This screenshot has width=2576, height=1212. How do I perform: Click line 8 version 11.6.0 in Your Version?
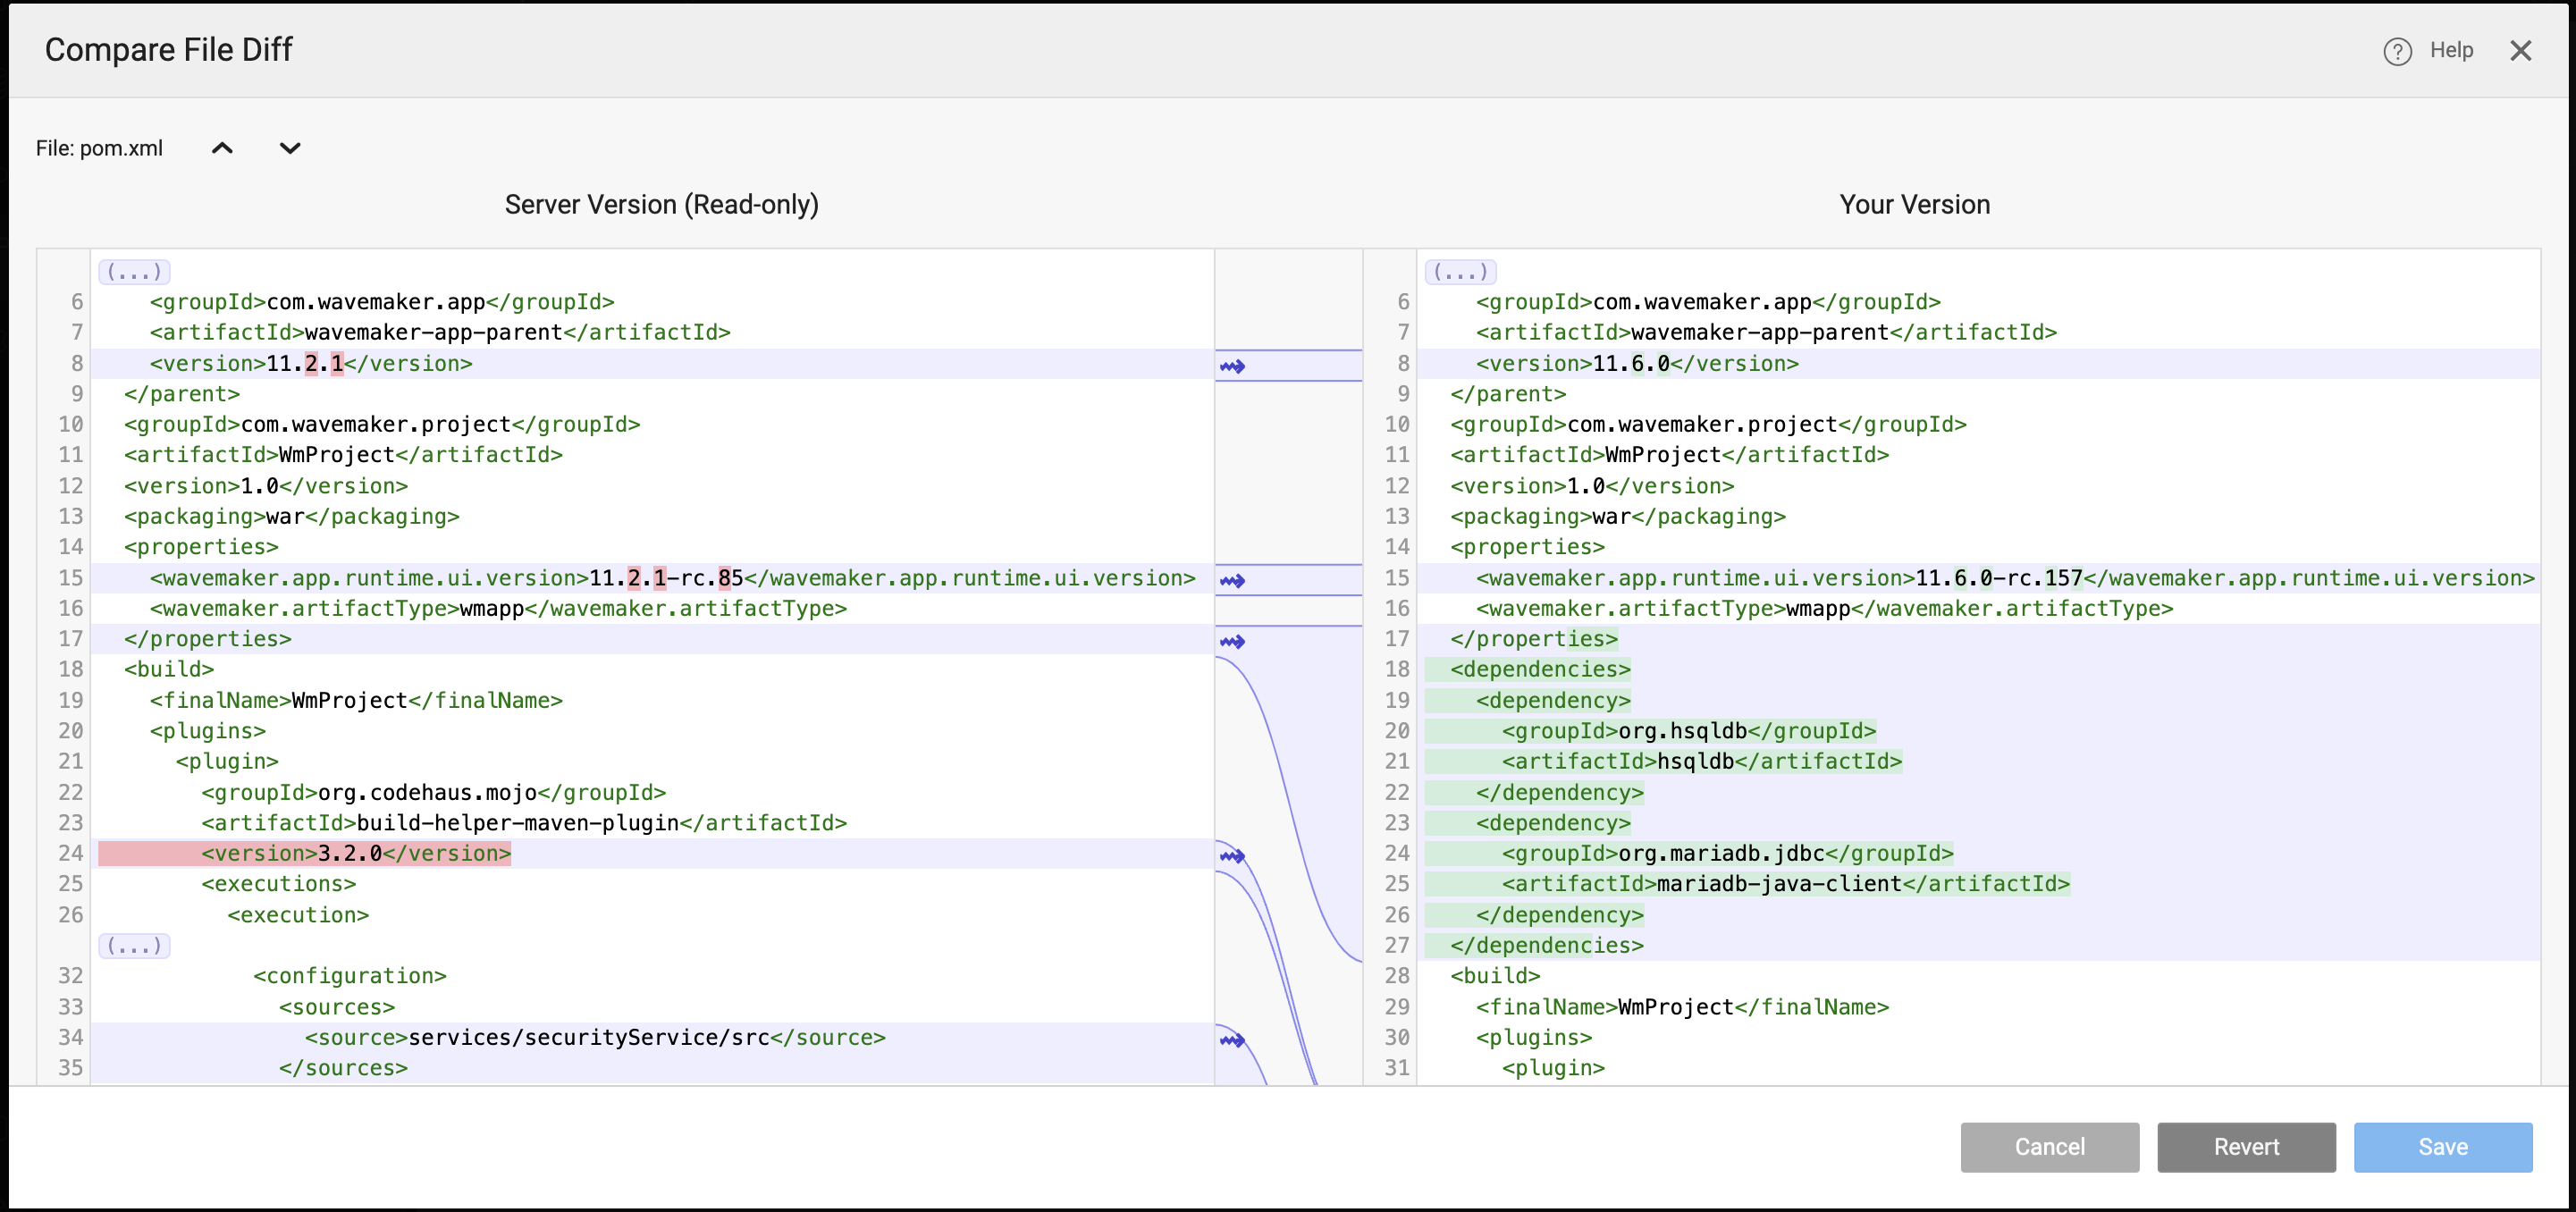pyautogui.click(x=1636, y=363)
